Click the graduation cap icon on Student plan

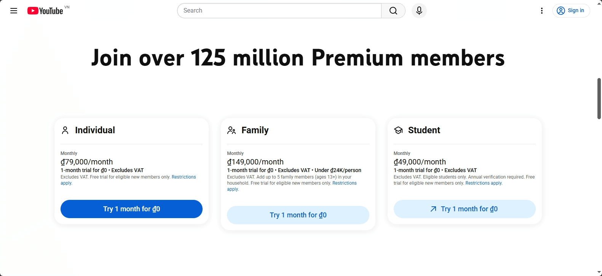(x=398, y=130)
